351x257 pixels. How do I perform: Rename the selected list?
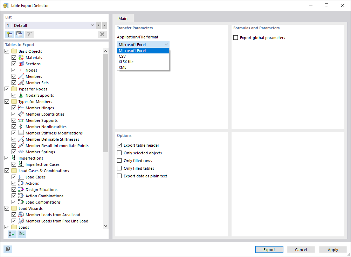(29, 34)
